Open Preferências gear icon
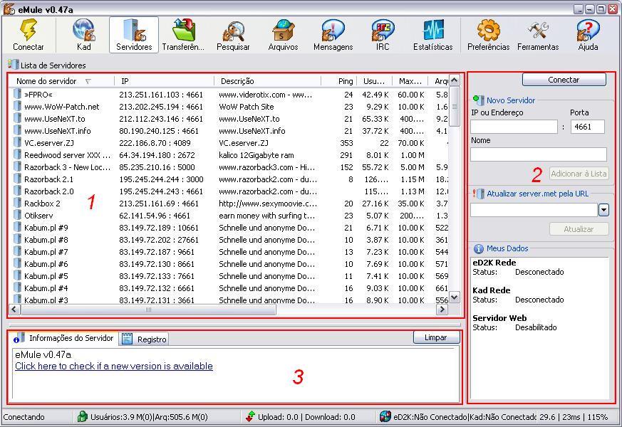 point(488,30)
